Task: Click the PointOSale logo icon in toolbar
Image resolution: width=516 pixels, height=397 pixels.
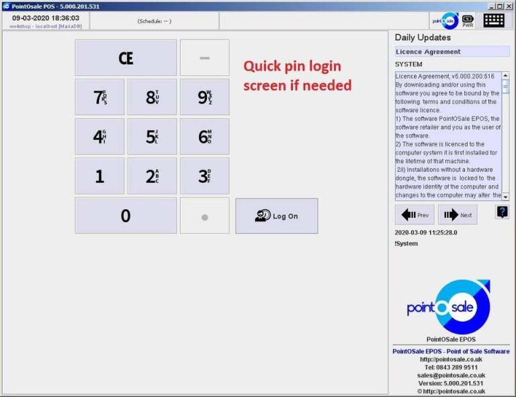Action: pyautogui.click(x=444, y=21)
